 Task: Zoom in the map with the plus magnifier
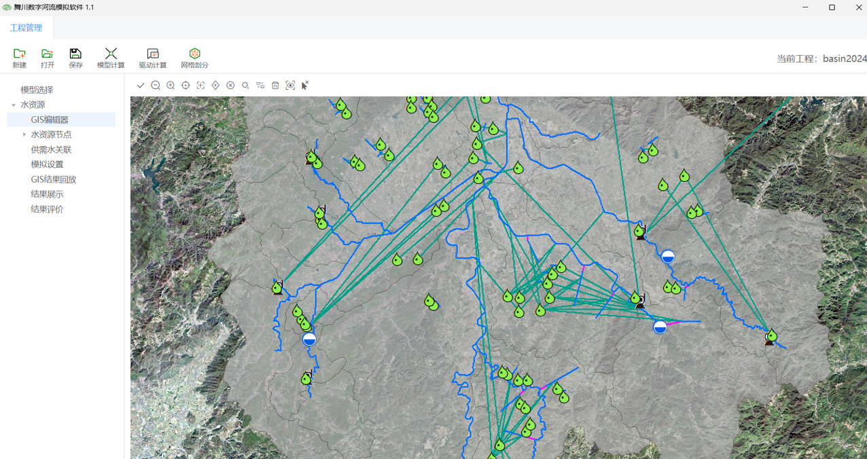(171, 86)
